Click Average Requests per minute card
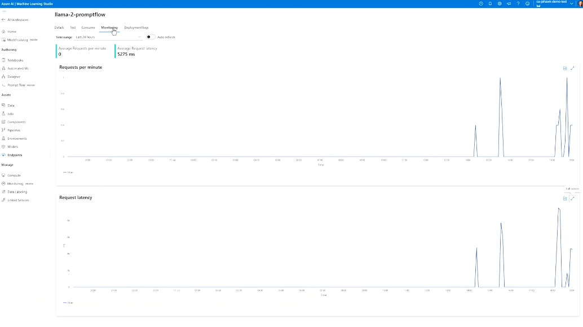Viewport: 583px width, 327px height. point(82,51)
